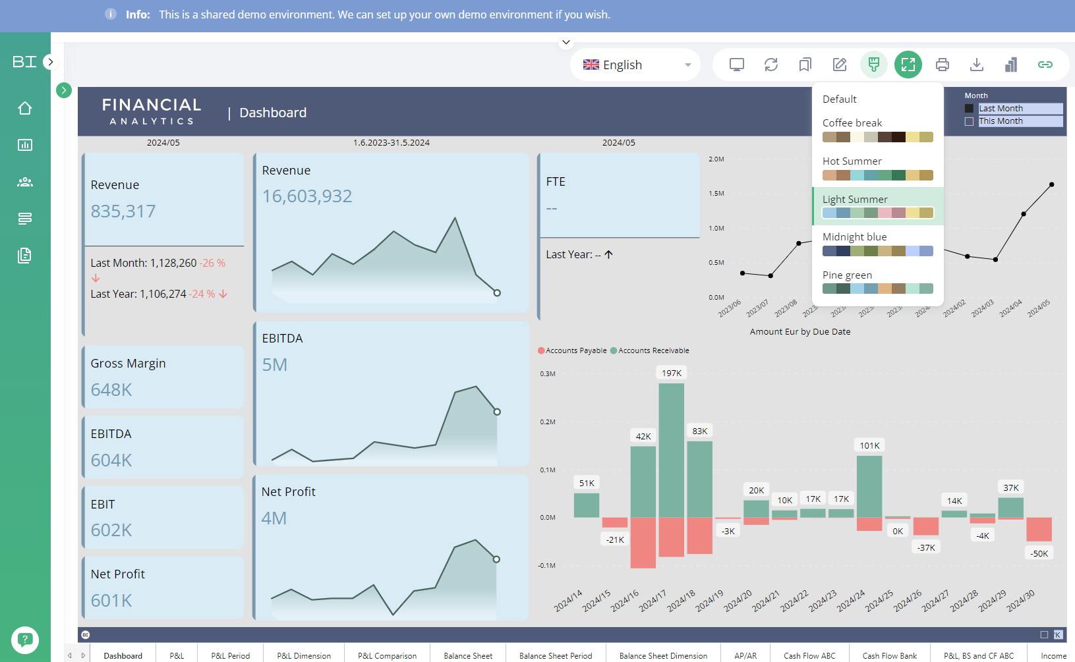Select the Default theme option
Screen dimensions: 1075x662
[x=839, y=99]
